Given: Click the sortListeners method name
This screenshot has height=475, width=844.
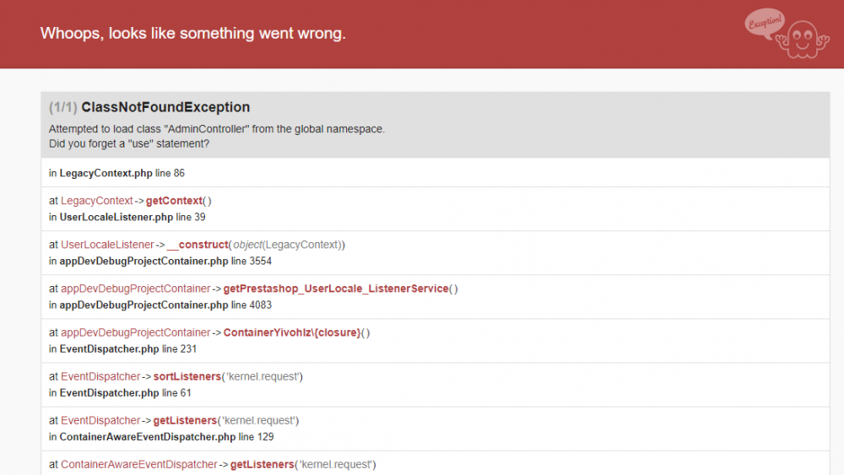Looking at the screenshot, I should [185, 376].
